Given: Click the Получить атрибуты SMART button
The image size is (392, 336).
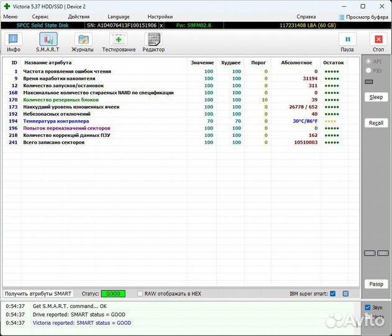Looking at the screenshot, I should 39,294.
